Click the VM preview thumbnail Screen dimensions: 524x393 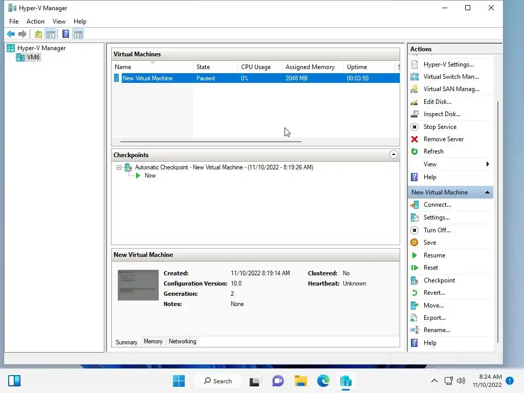coord(138,285)
